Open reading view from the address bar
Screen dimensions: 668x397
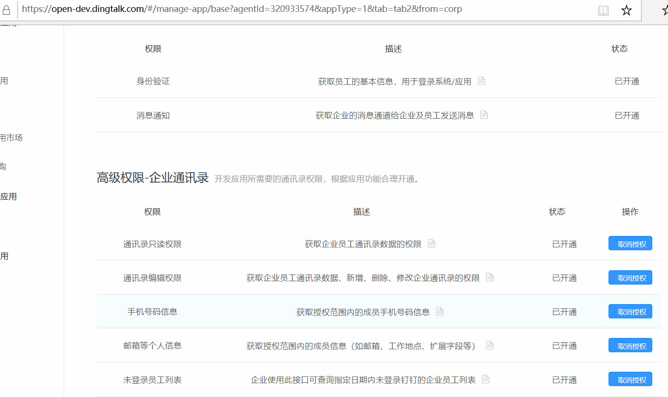pos(603,10)
